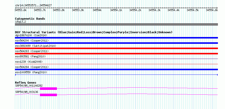Click ruler tick label 34553.8k
This screenshot has width=225, height=109.
pos(59,10)
